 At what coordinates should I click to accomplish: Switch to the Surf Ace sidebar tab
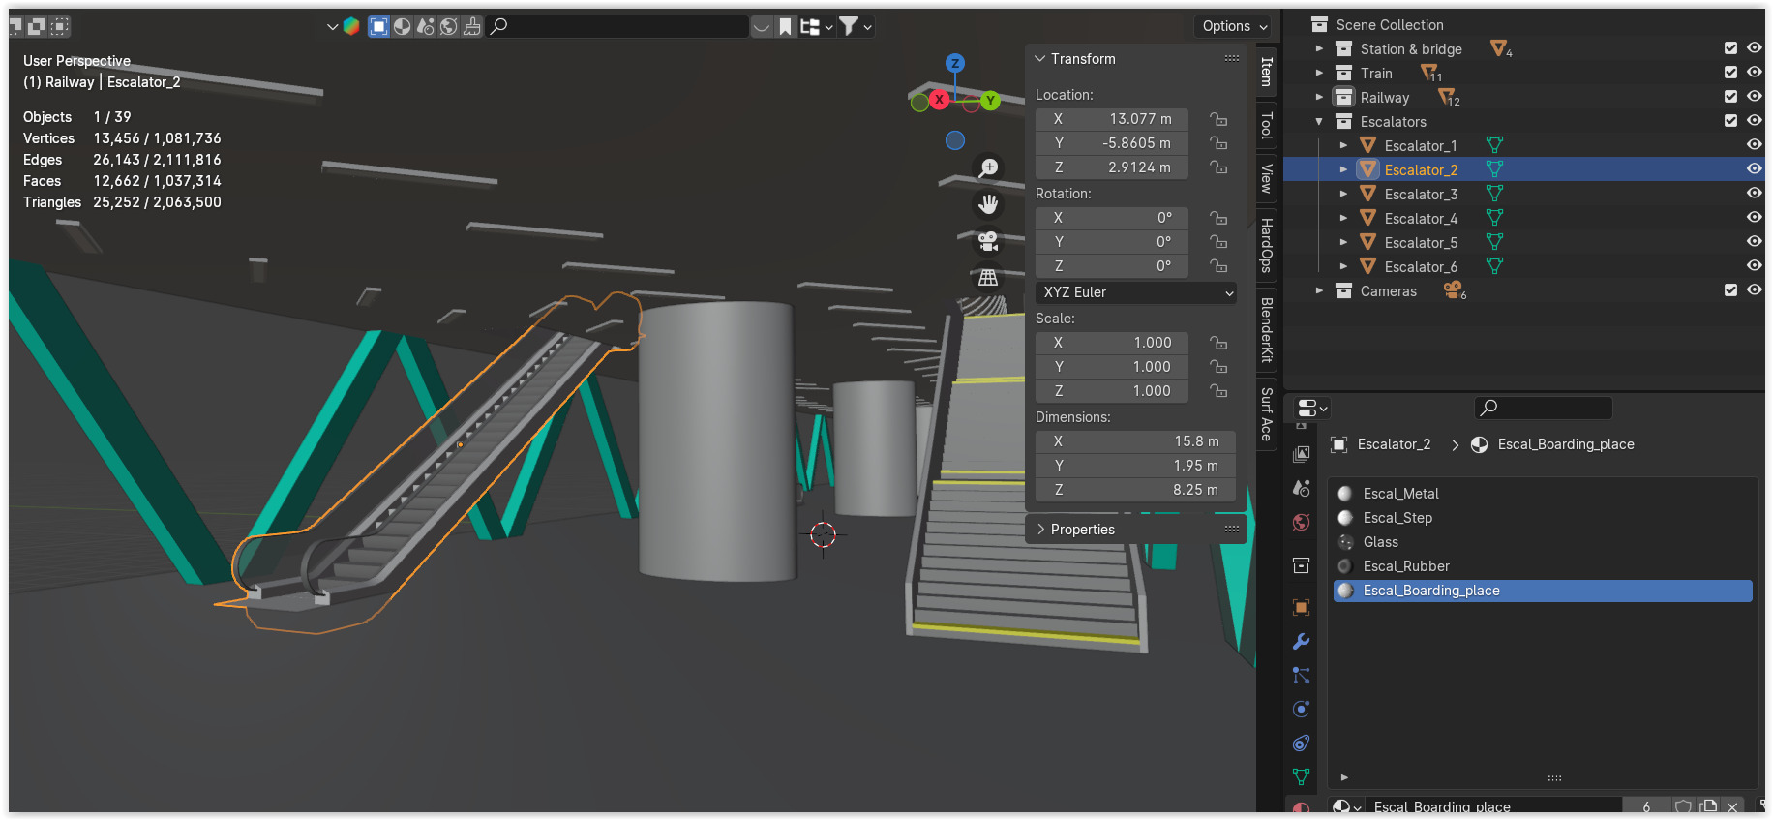1266,413
